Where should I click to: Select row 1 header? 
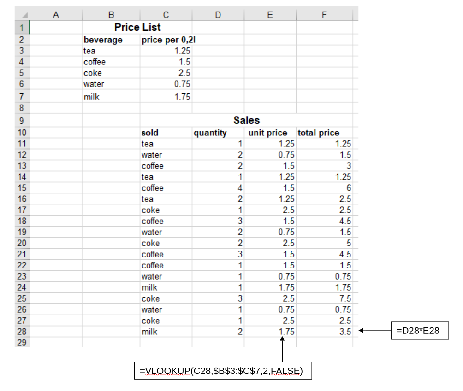pyautogui.click(x=22, y=28)
